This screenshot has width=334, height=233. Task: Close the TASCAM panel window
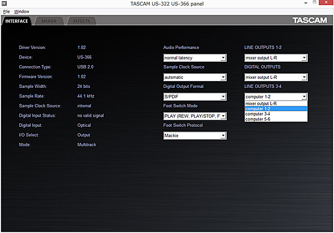[326, 3]
